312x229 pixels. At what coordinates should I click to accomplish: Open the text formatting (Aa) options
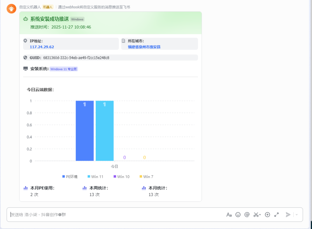[x=229, y=215]
